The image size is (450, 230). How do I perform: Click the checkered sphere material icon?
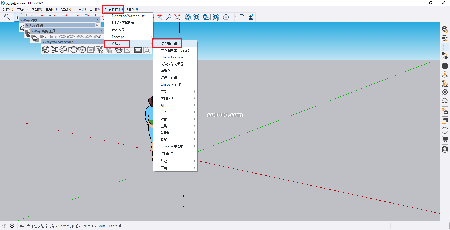tap(445, 92)
